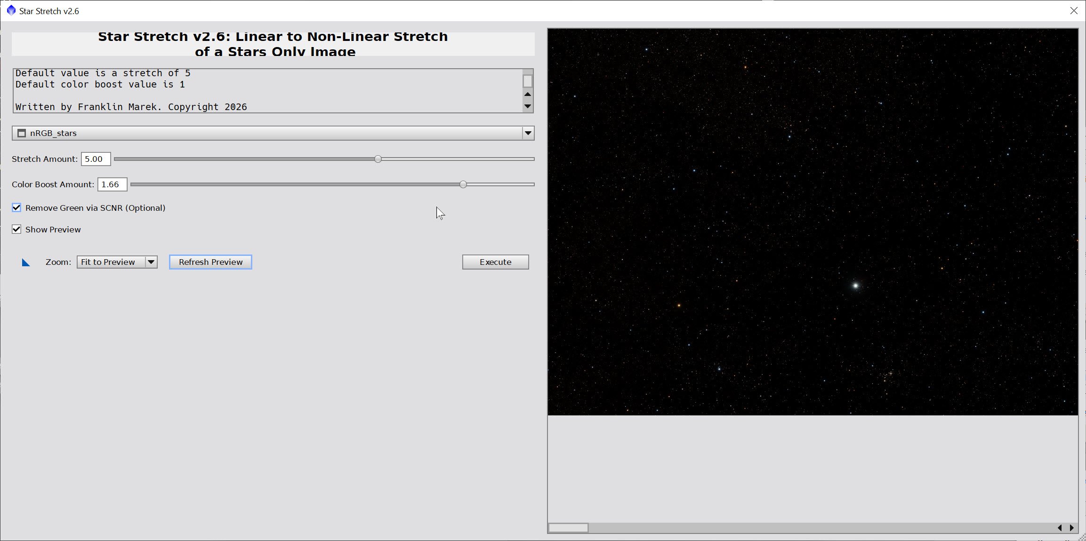Click 'Written by Franklin Marek' text line
Screen dimensions: 1086x541
pyautogui.click(x=131, y=107)
